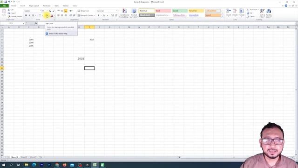Click the Borders icon in Font group
The width and height of the screenshot is (298, 168).
pos(40,15)
